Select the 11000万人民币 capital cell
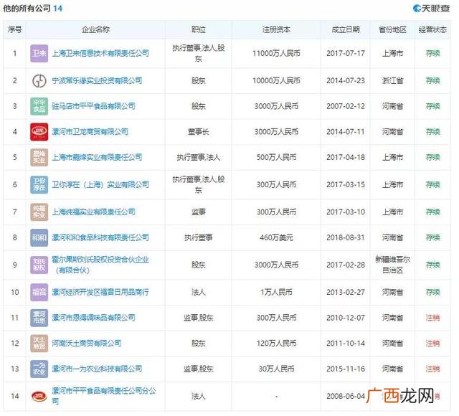 [x=276, y=53]
